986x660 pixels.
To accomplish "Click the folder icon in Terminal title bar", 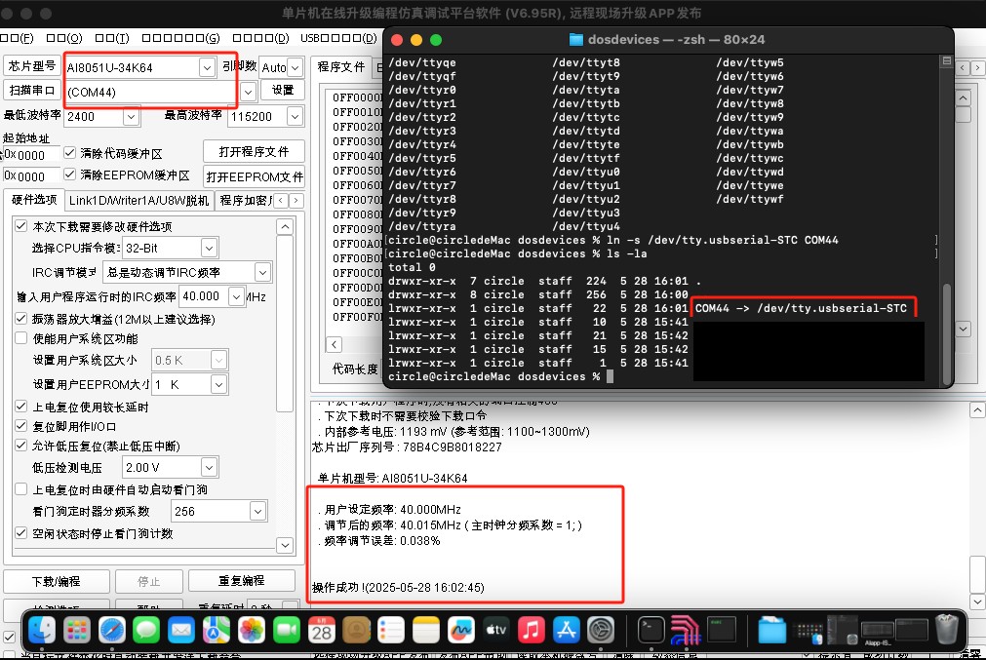I will pyautogui.click(x=576, y=40).
